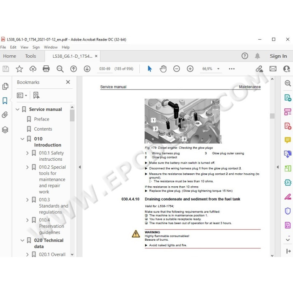Open the Help question mark icon
Screen dimensions: 293x293
[244, 56]
